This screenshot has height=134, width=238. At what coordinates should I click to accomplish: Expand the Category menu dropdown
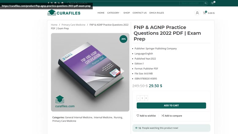(114, 13)
